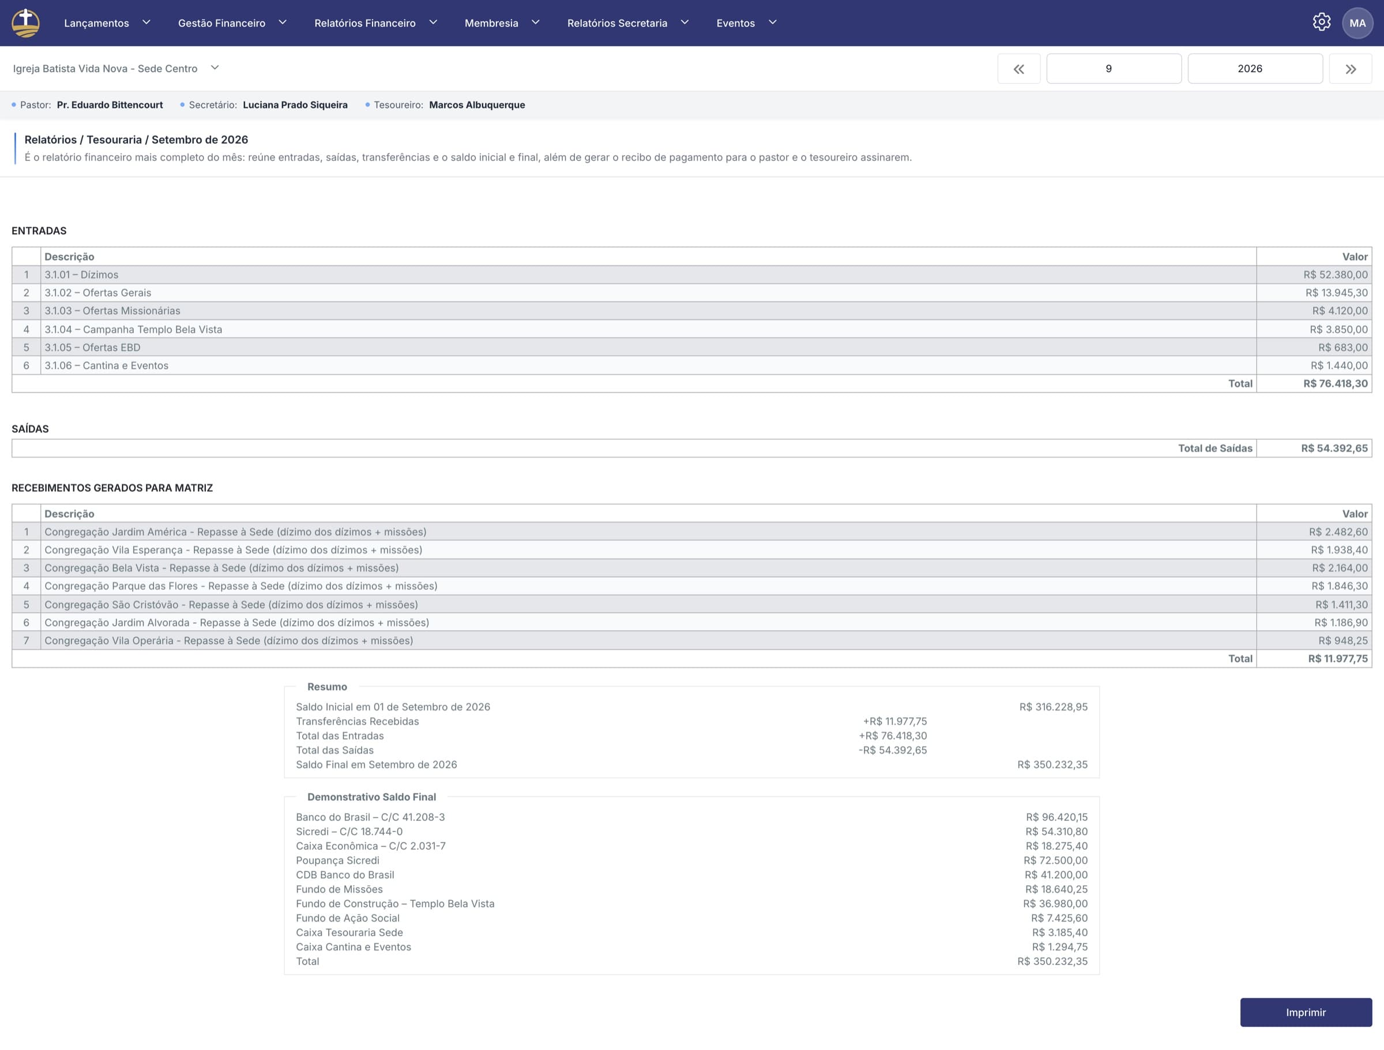Expand the Eventos chevron
Viewport: 1384px width, 1050px height.
pos(773,22)
